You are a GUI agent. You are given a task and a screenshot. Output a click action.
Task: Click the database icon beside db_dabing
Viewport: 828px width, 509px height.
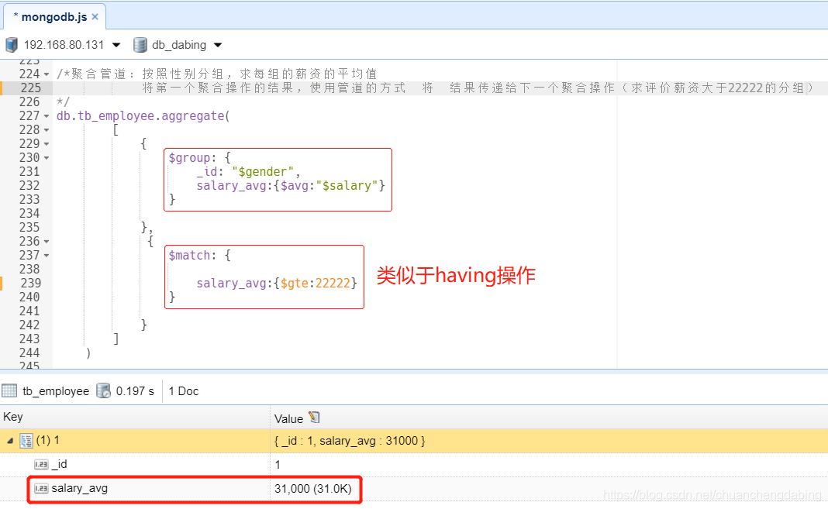pos(140,45)
